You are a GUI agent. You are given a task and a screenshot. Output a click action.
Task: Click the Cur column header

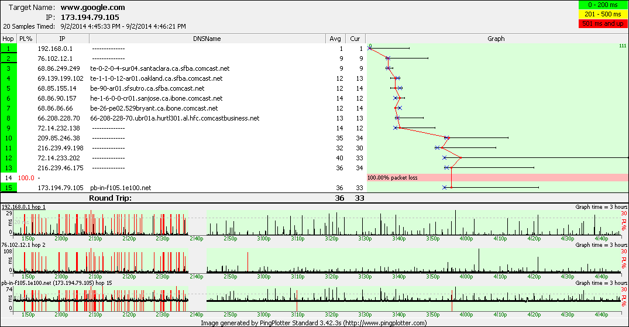355,39
